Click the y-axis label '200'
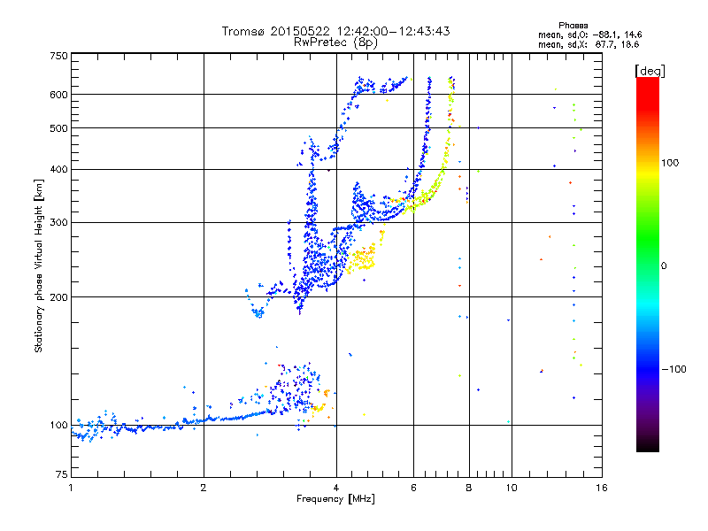 coord(58,297)
